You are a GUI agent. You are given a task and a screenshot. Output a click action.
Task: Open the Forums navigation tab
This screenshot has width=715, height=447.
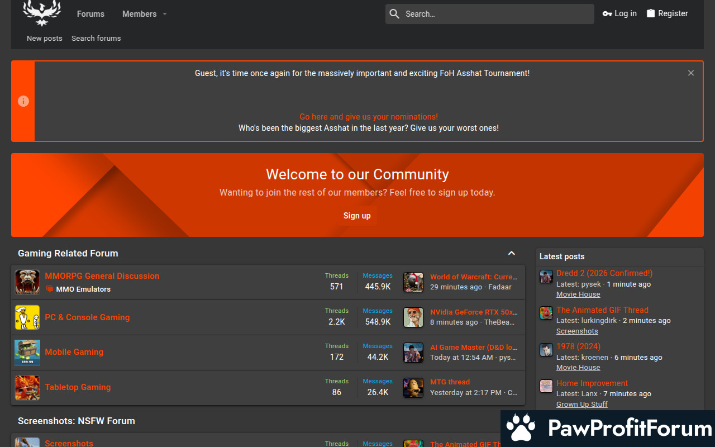(x=90, y=14)
